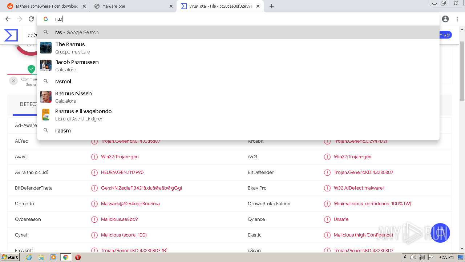The width and height of the screenshot is (465, 262).
Task: Click the VirusTotal sigma logo
Action: tap(11, 35)
